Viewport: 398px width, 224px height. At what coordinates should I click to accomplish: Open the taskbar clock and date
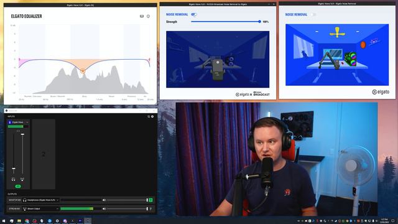(384, 221)
